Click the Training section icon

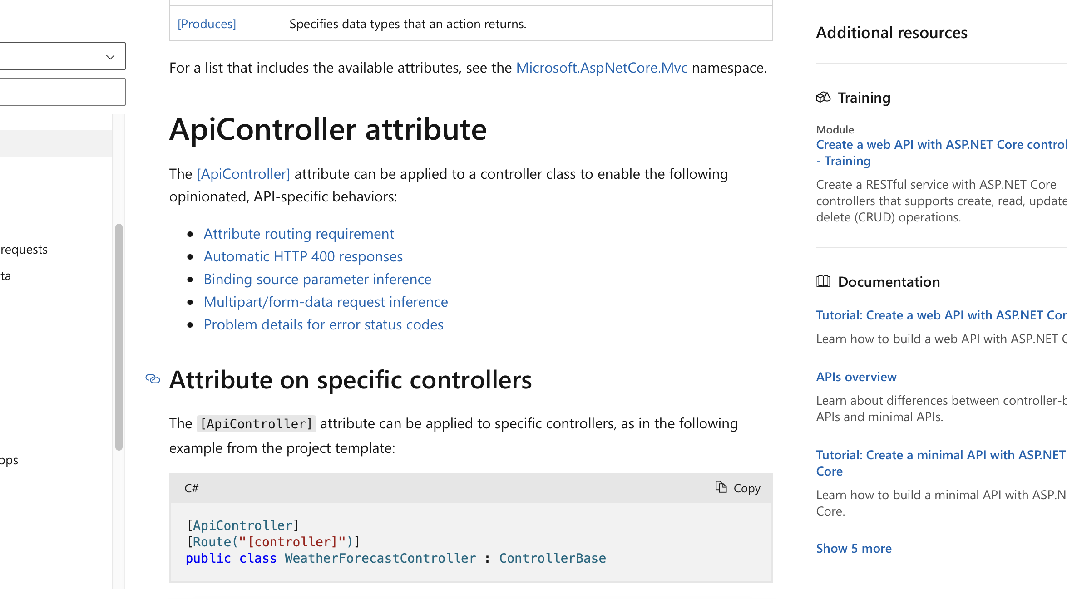[x=823, y=98]
